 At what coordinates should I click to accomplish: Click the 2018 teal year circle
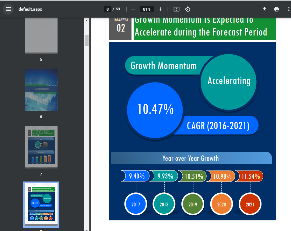[x=164, y=204]
